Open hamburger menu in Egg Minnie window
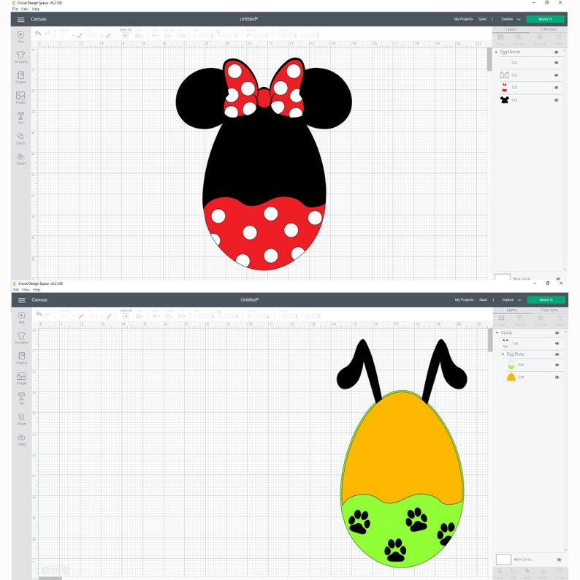The height and width of the screenshot is (580, 580). pyautogui.click(x=20, y=19)
